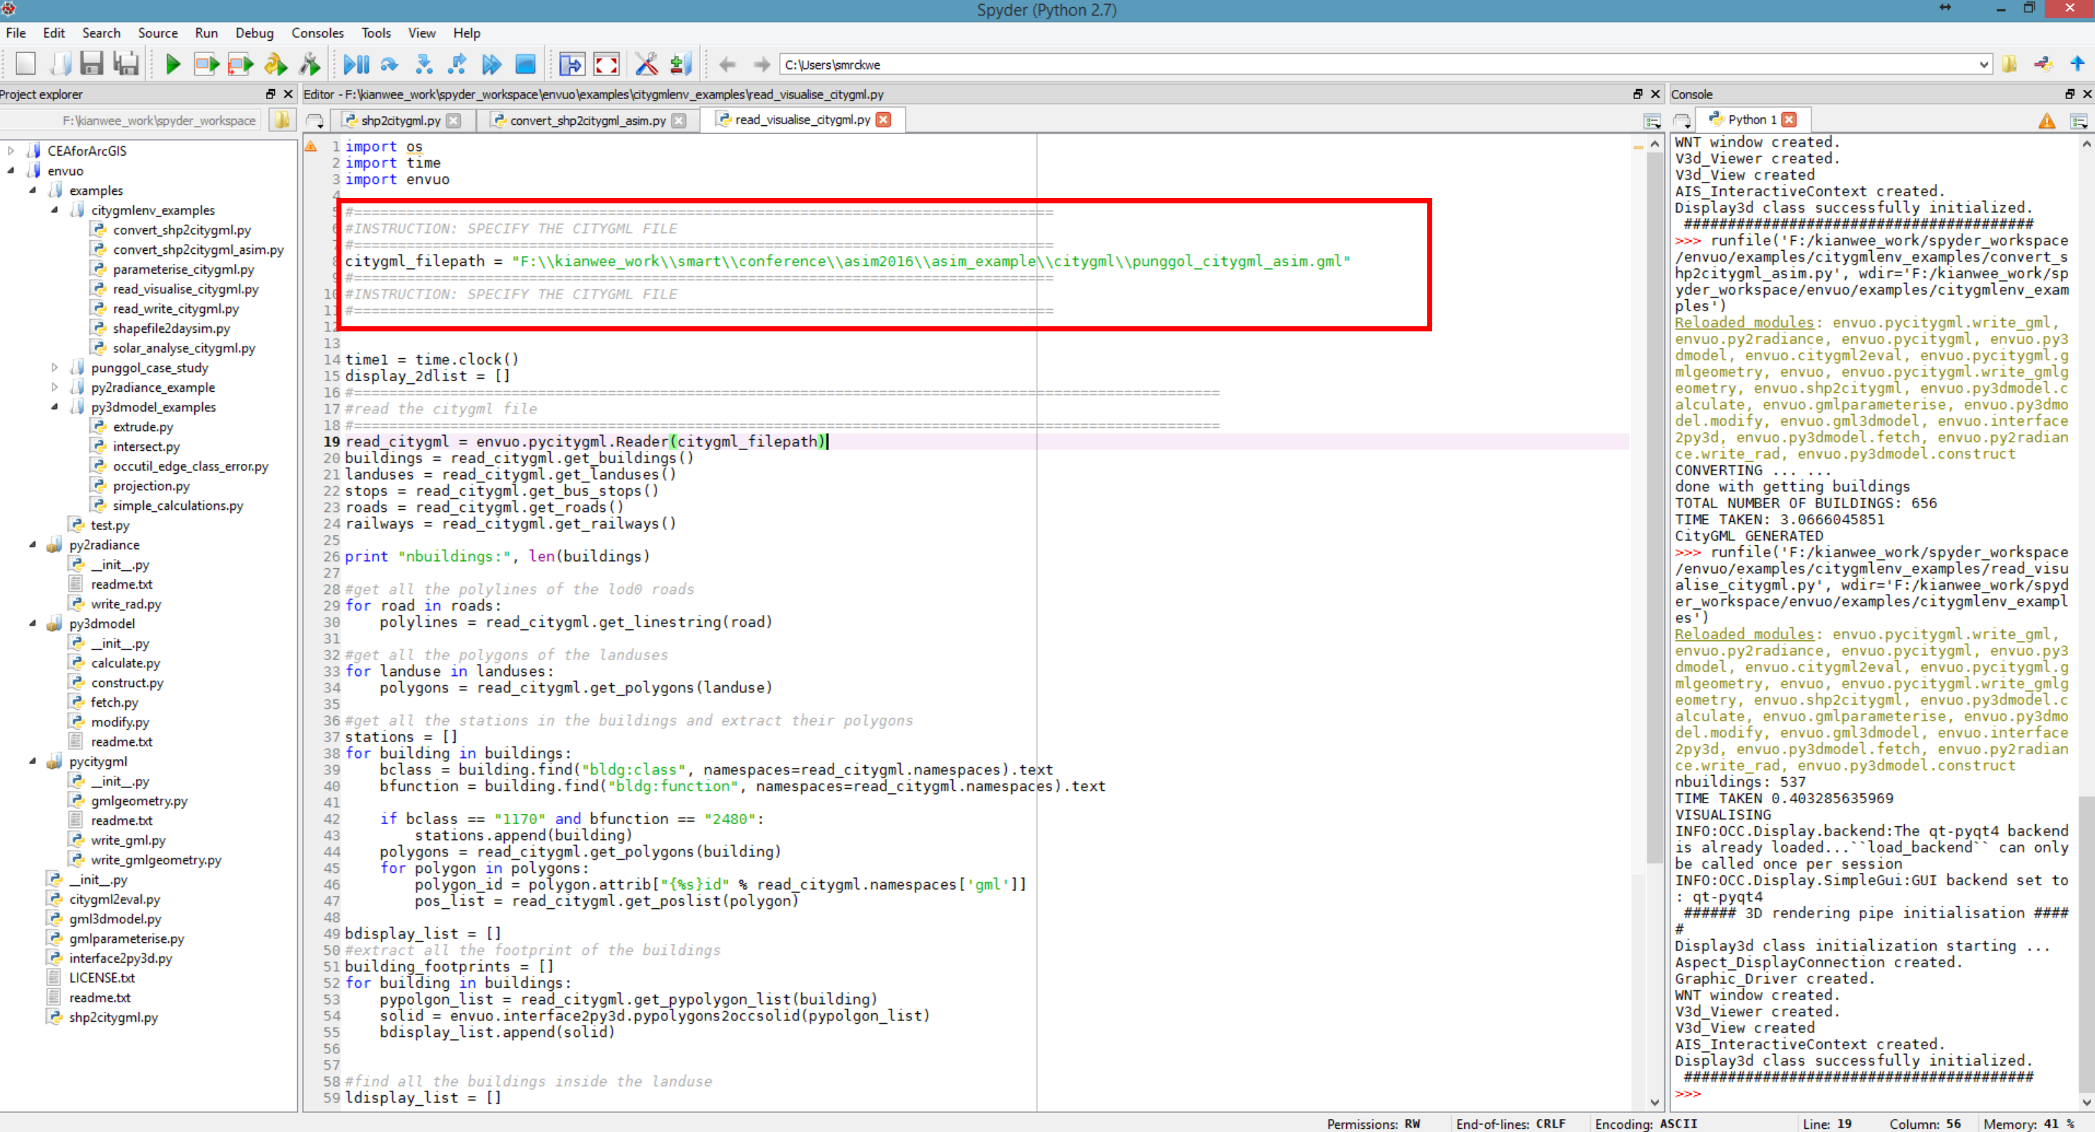
Task: Click Maximize current pane icon
Action: point(572,64)
